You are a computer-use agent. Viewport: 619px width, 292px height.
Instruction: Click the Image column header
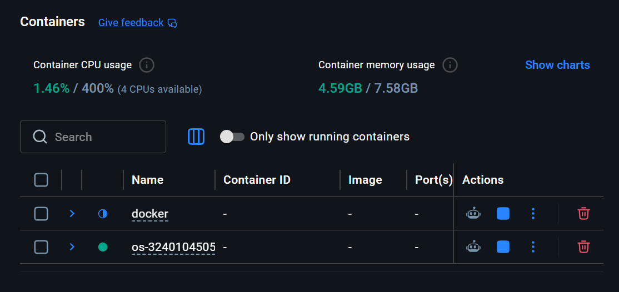click(x=365, y=180)
